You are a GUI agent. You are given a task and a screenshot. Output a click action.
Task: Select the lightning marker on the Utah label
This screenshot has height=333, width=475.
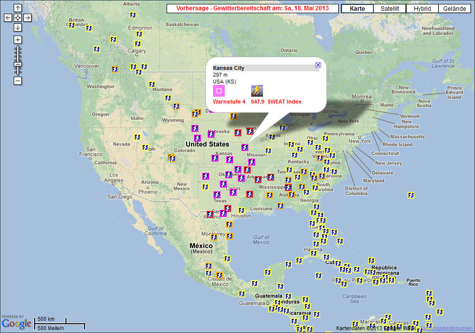[146, 148]
